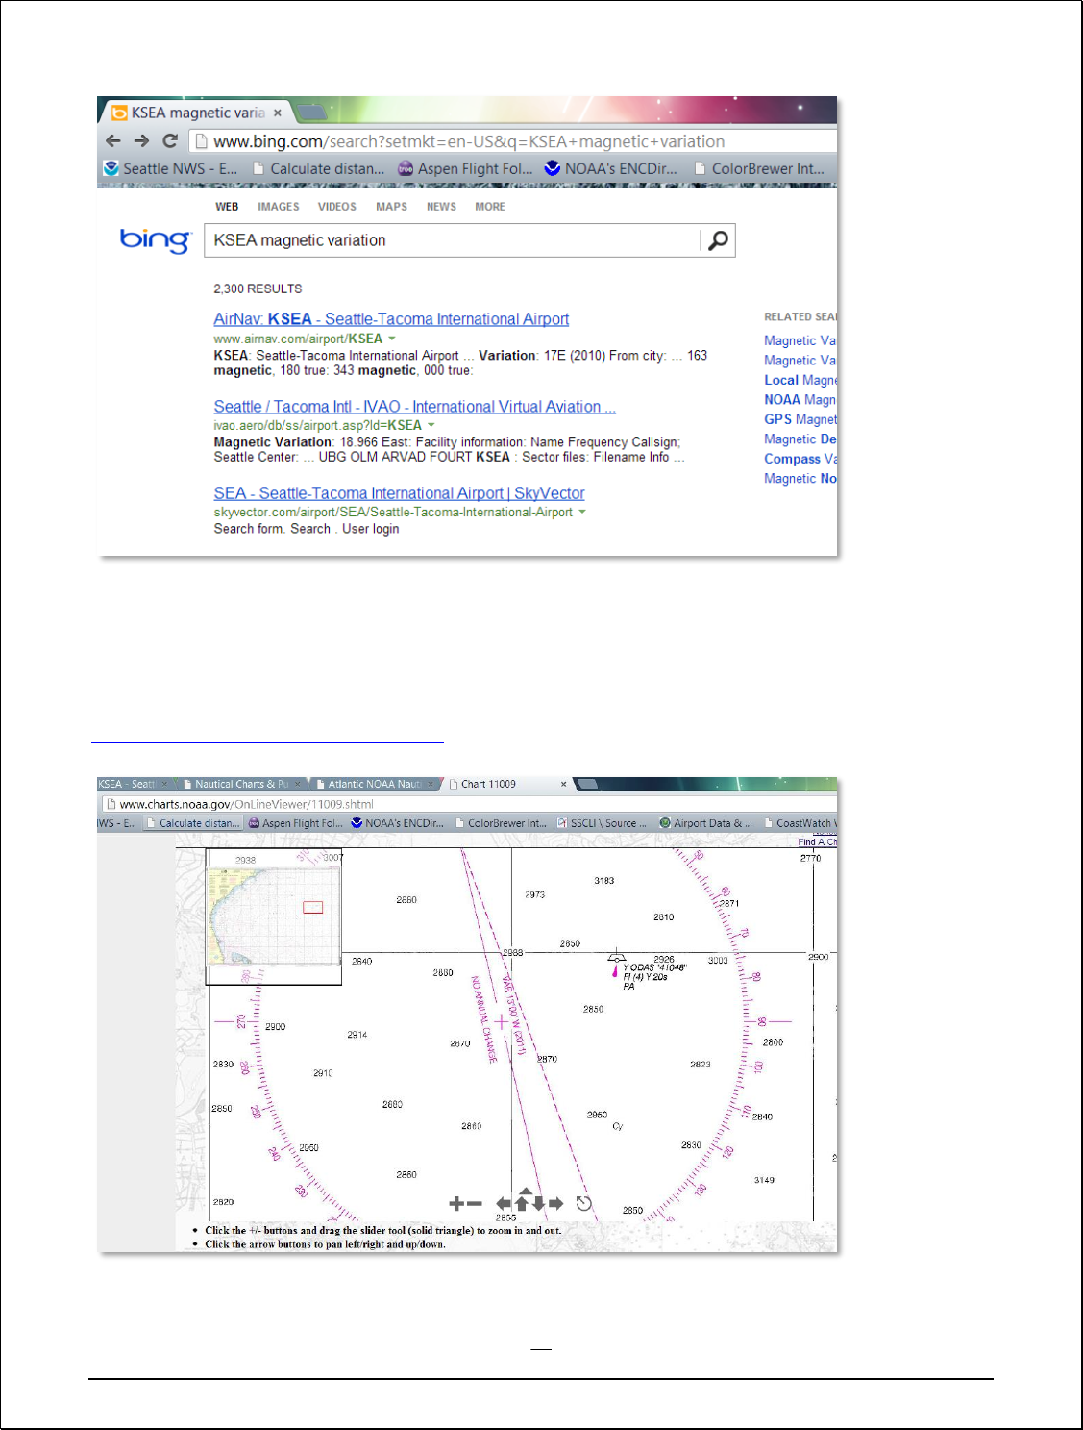Click the Find A Chart link
1083x1430 pixels.
coord(818,842)
